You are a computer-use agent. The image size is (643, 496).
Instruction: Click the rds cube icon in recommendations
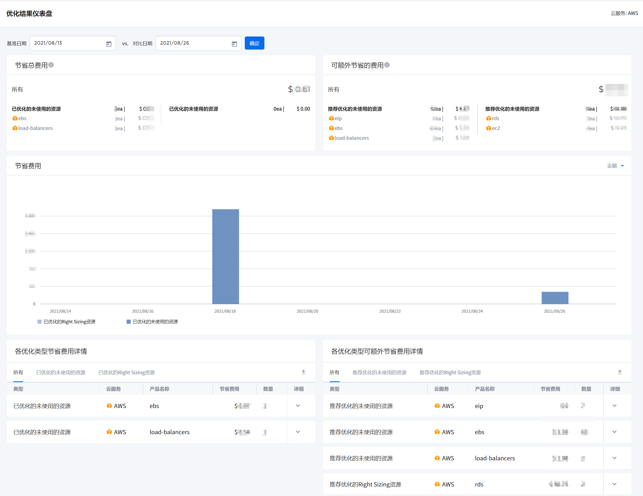coord(488,118)
